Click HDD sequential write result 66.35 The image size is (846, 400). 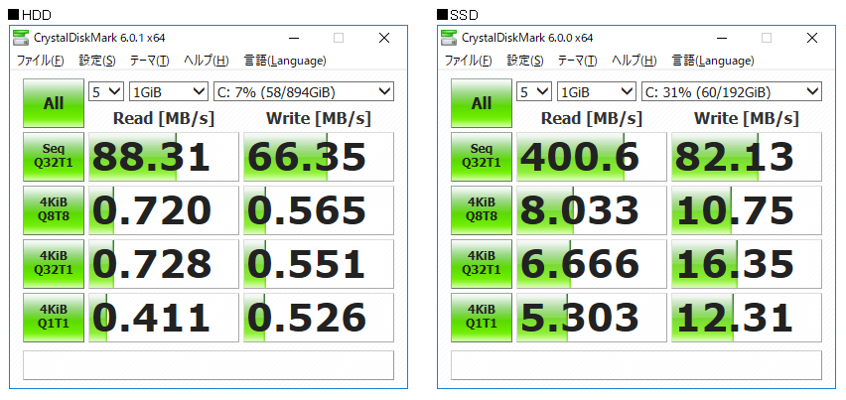[319, 157]
